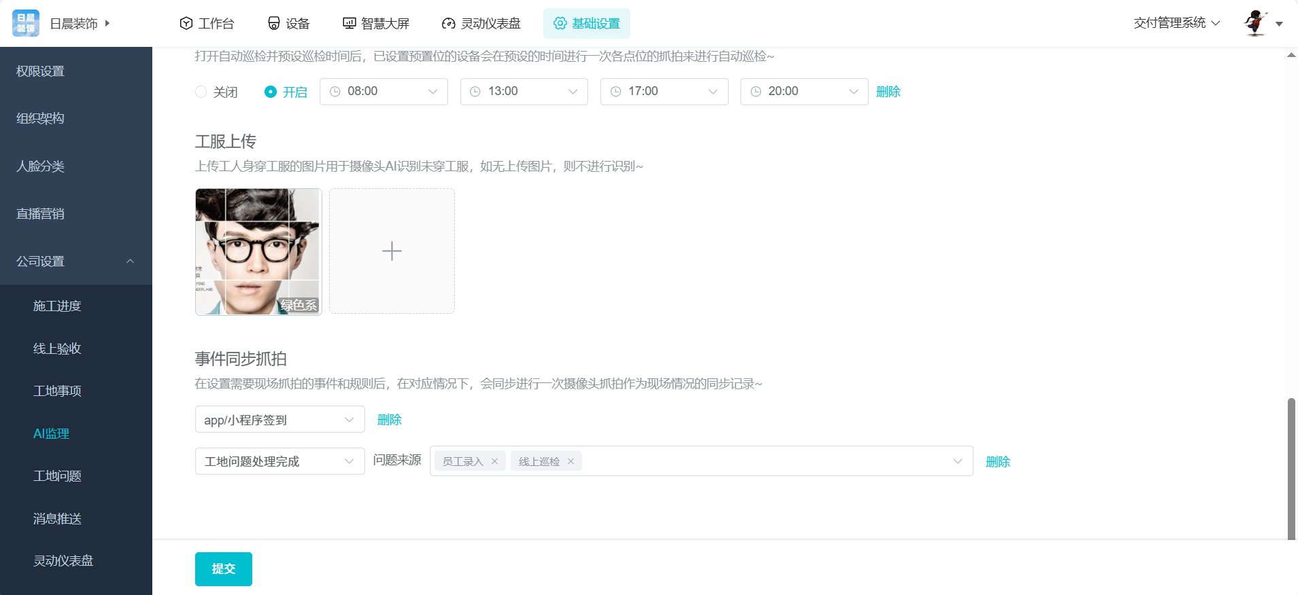The image size is (1298, 595).
Task: Remove the 线上巡检 tag with x icon
Action: 570,462
